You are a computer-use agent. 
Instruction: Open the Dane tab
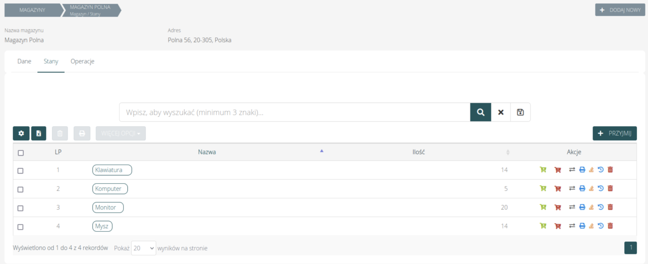(x=24, y=61)
